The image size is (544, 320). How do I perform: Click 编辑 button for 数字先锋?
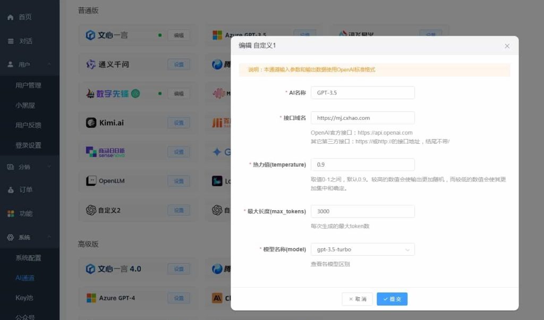pos(178,93)
